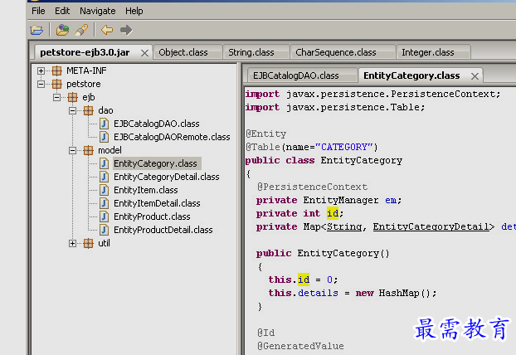Image resolution: width=516 pixels, height=355 pixels.
Task: Expand the META-INF tree node
Action: (41, 71)
